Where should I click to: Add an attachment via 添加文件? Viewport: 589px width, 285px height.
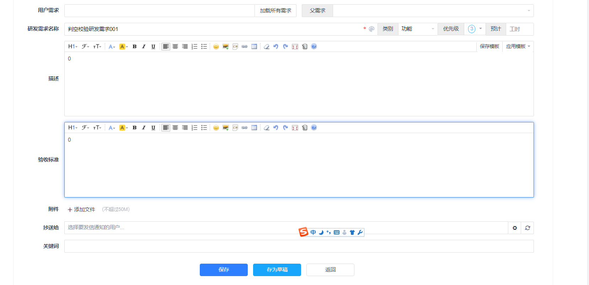click(x=81, y=210)
